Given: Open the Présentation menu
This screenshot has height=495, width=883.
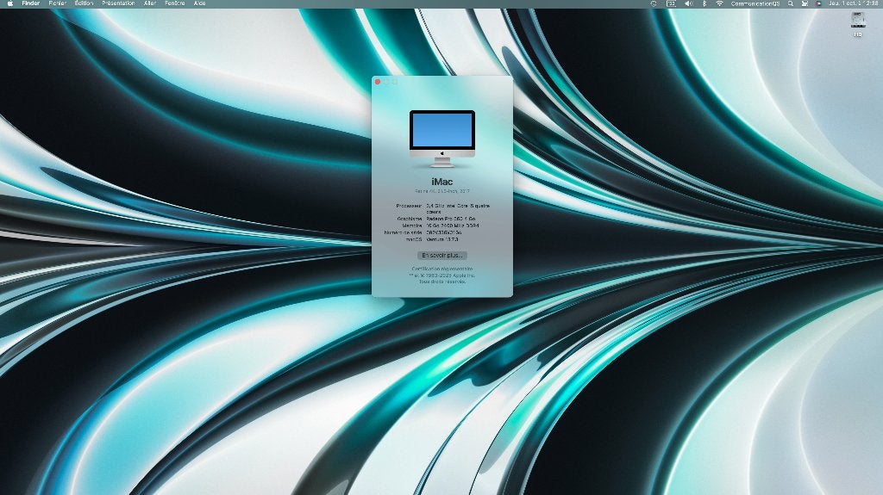Looking at the screenshot, I should [x=118, y=3].
